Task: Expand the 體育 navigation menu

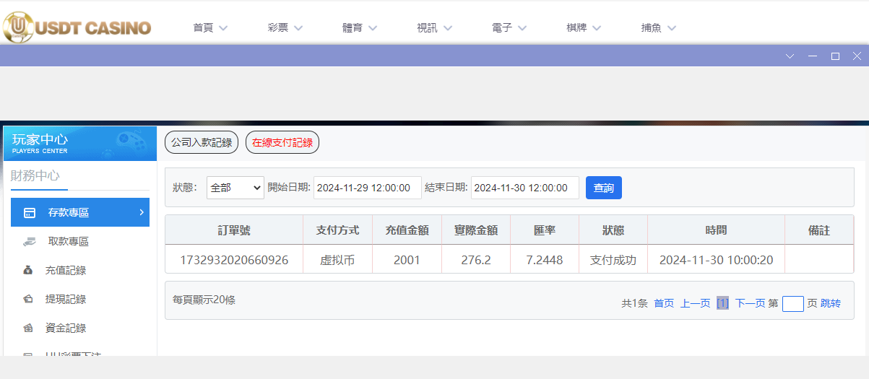Action: click(360, 28)
